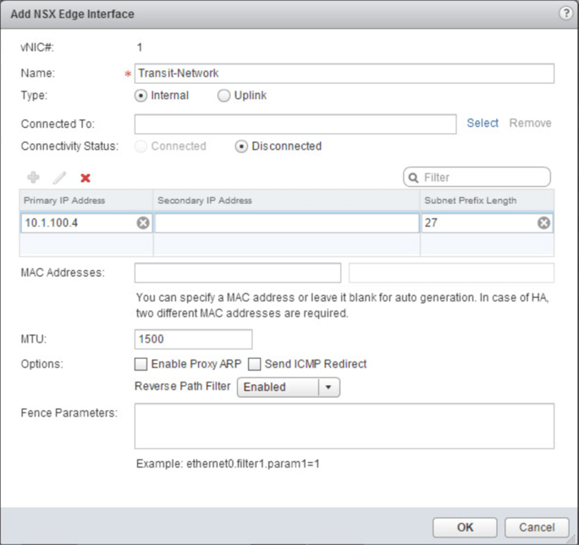Click the red delete X icon

85,178
